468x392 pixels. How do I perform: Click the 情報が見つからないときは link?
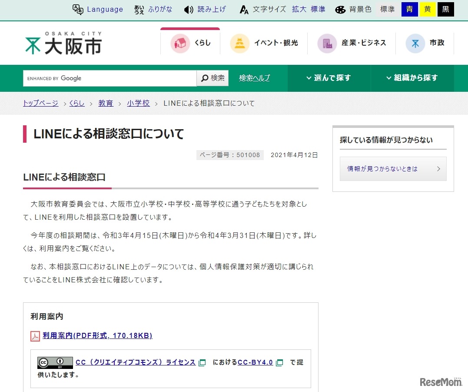[x=382, y=168]
